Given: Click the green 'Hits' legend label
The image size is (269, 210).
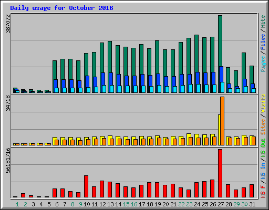Looking at the screenshot, I should point(263,22).
